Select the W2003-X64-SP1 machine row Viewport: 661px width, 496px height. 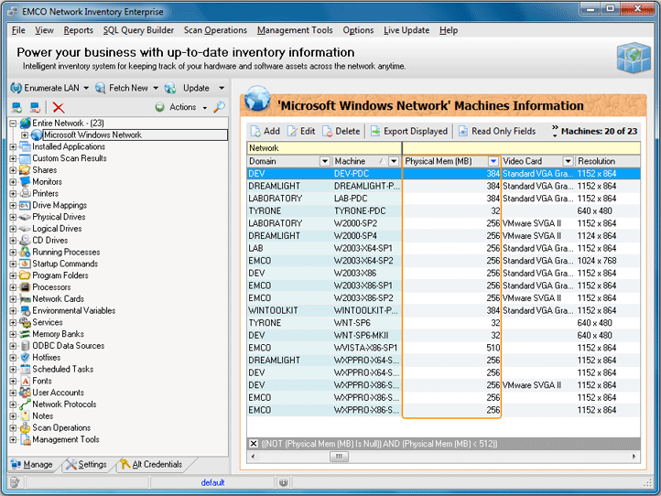coord(366,248)
